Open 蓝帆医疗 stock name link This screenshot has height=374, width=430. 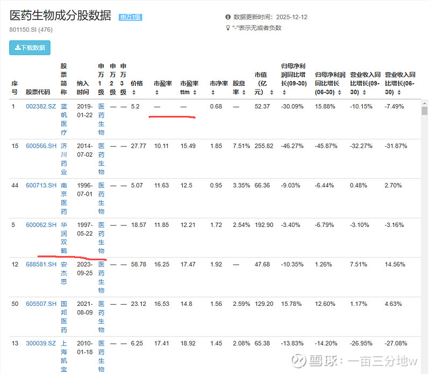point(64,119)
